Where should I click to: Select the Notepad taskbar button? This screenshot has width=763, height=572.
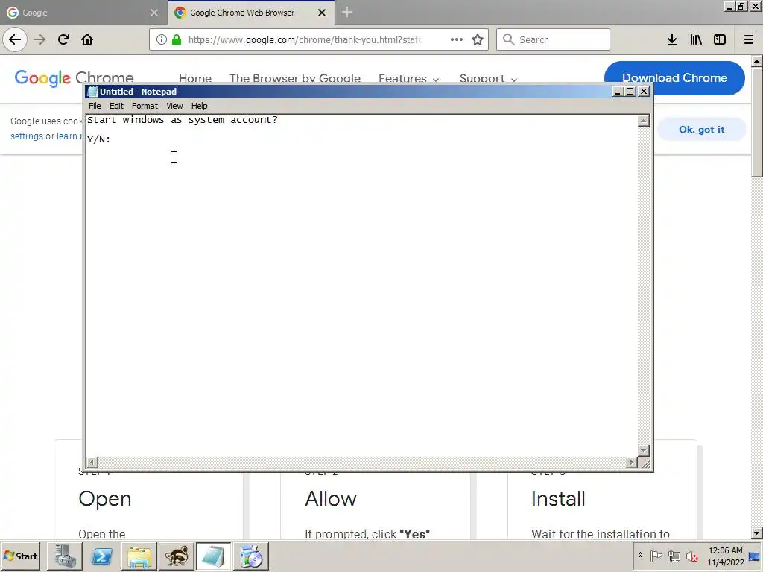pos(214,556)
